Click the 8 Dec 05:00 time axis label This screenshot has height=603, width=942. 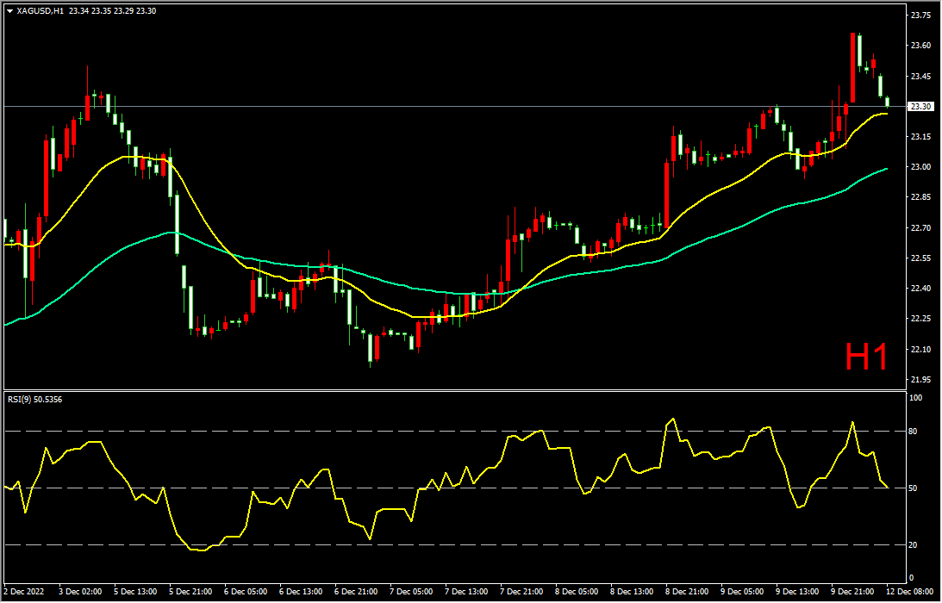tap(577, 592)
